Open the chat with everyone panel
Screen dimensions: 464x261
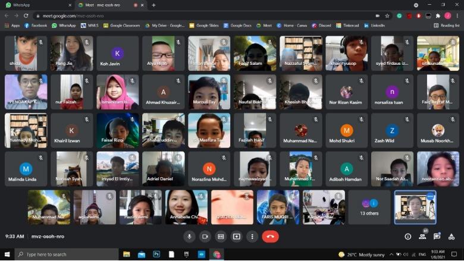point(437,236)
